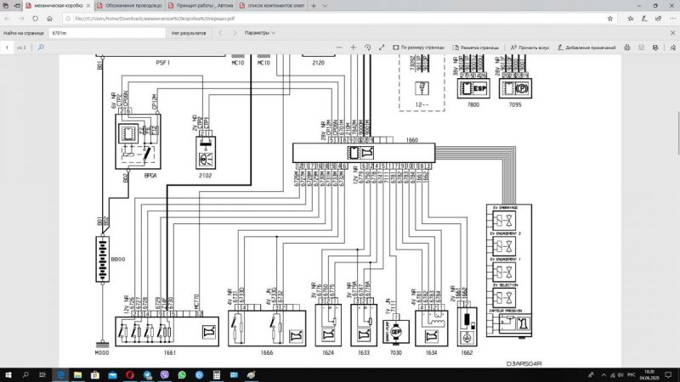The width and height of the screenshot is (680, 382).
Task: Rotate the PDF page
Action: (366, 48)
